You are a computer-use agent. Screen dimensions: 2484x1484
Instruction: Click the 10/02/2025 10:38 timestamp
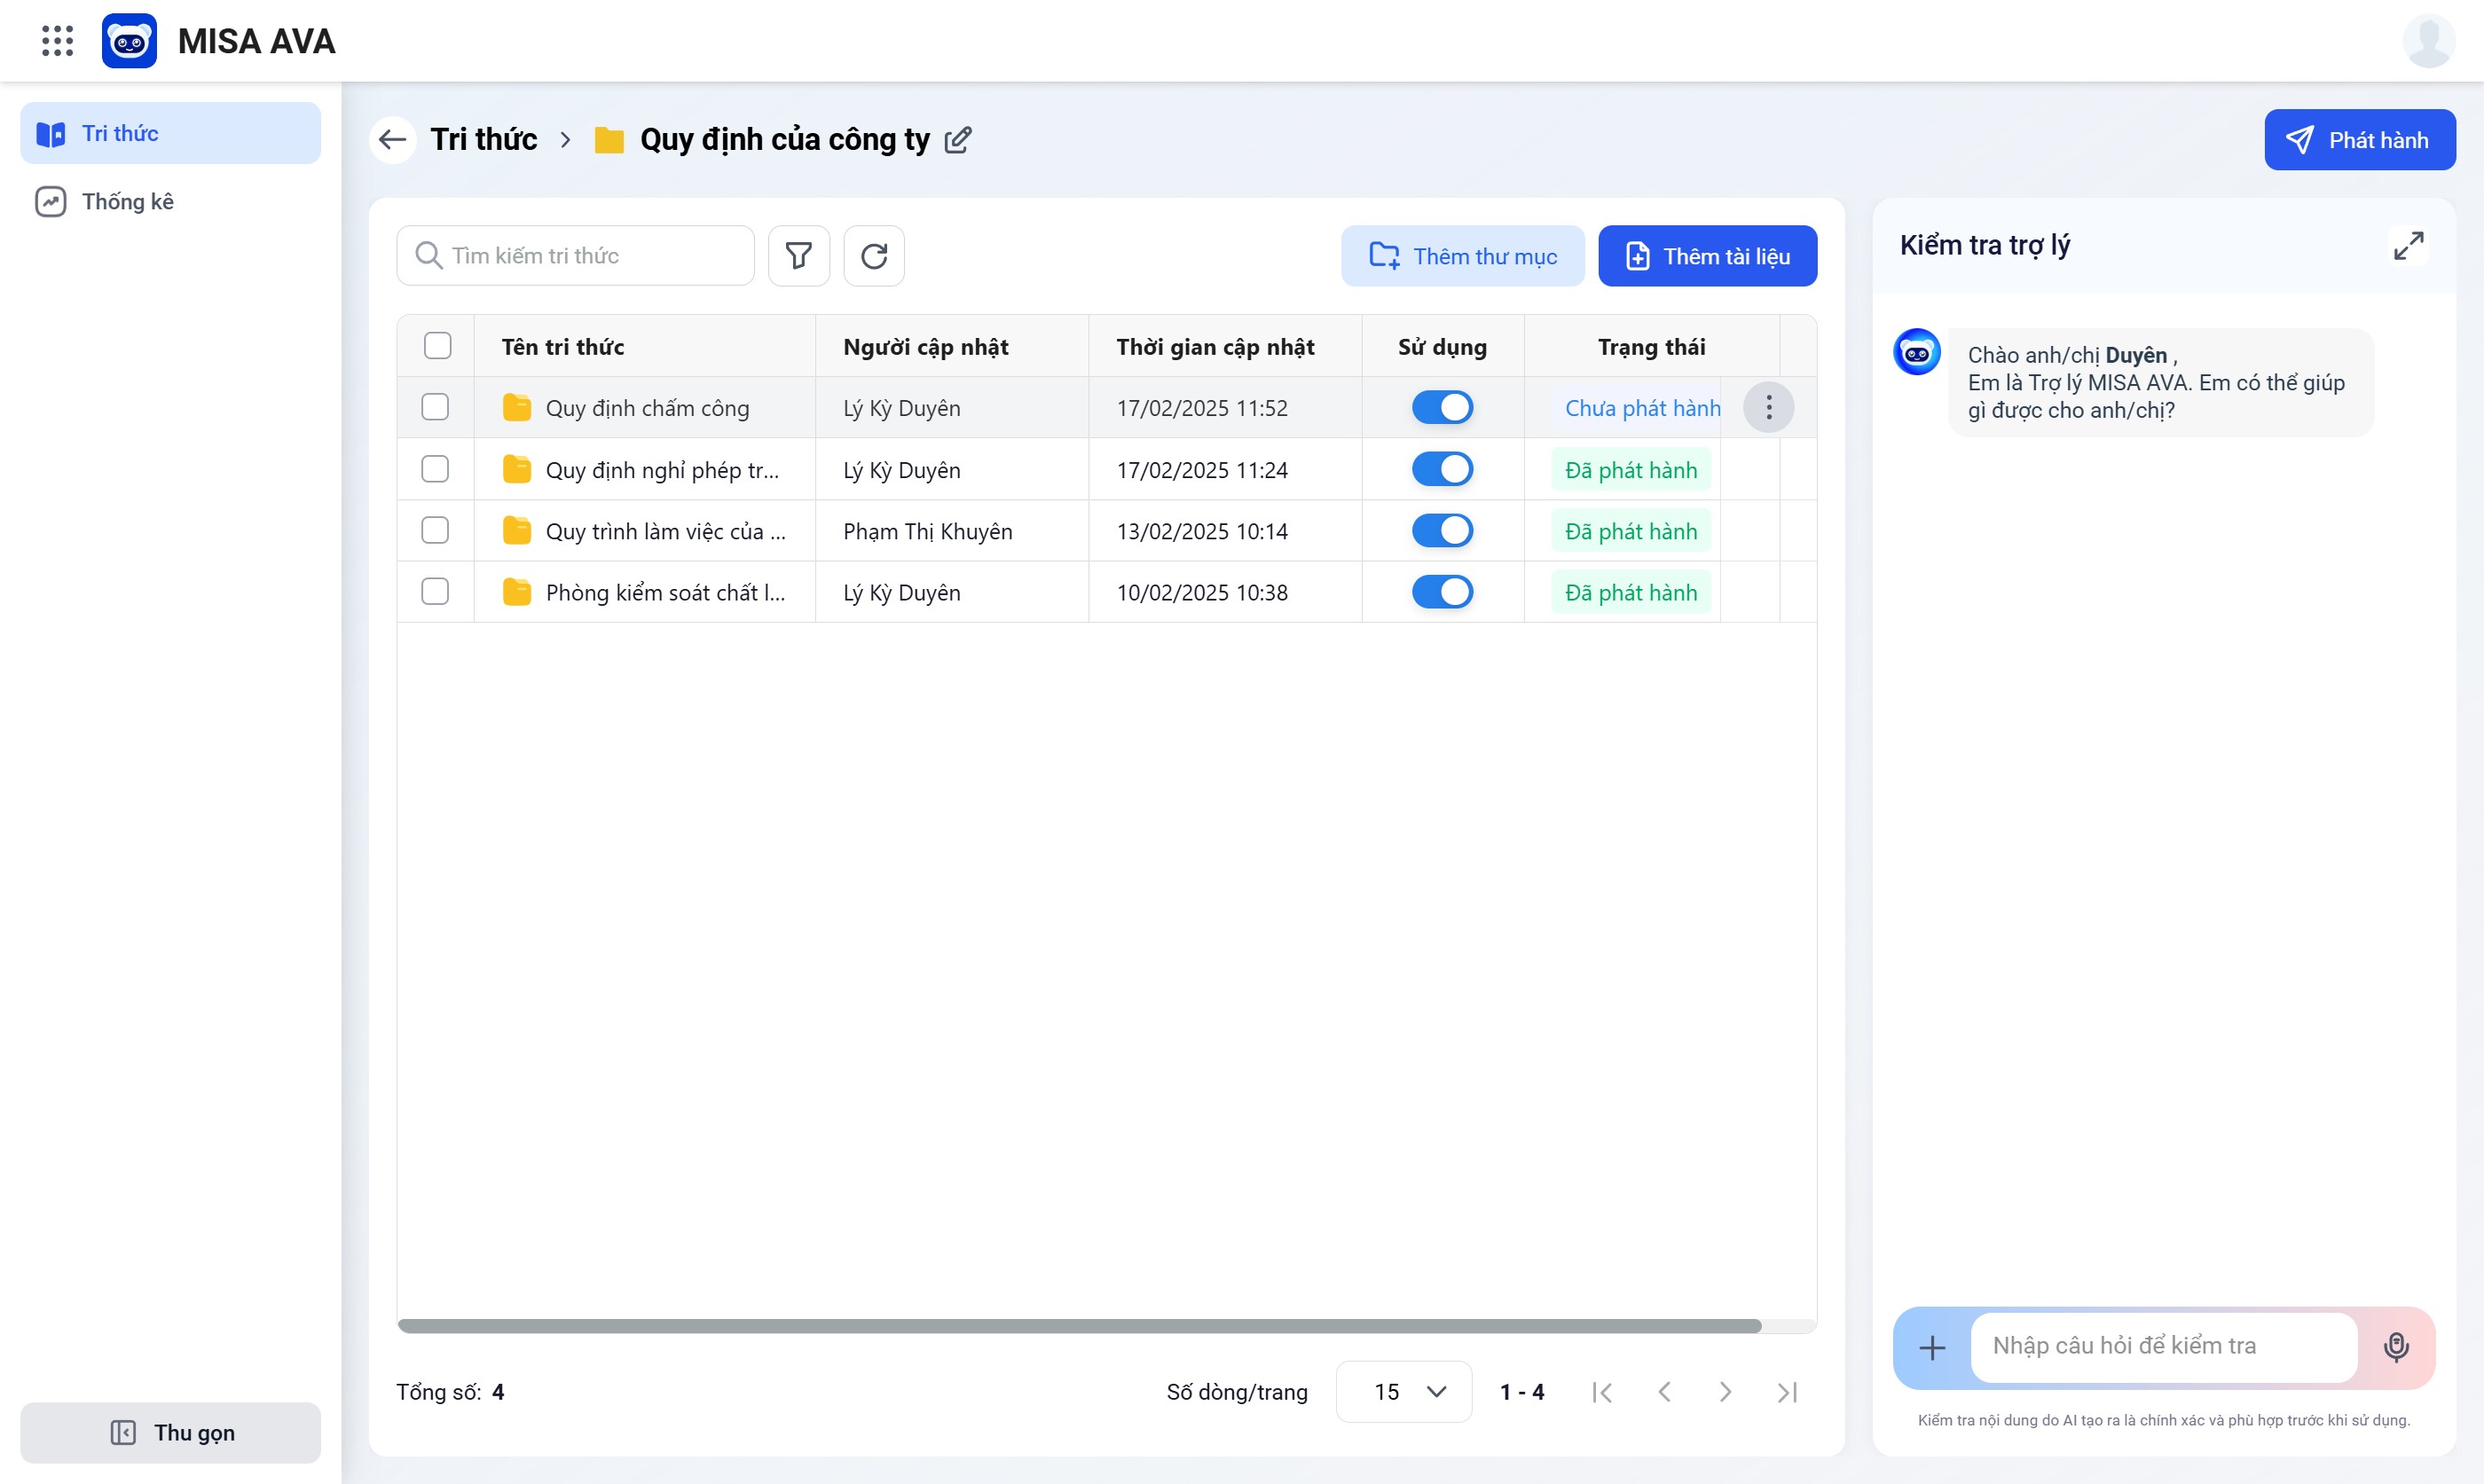pos(1202,593)
